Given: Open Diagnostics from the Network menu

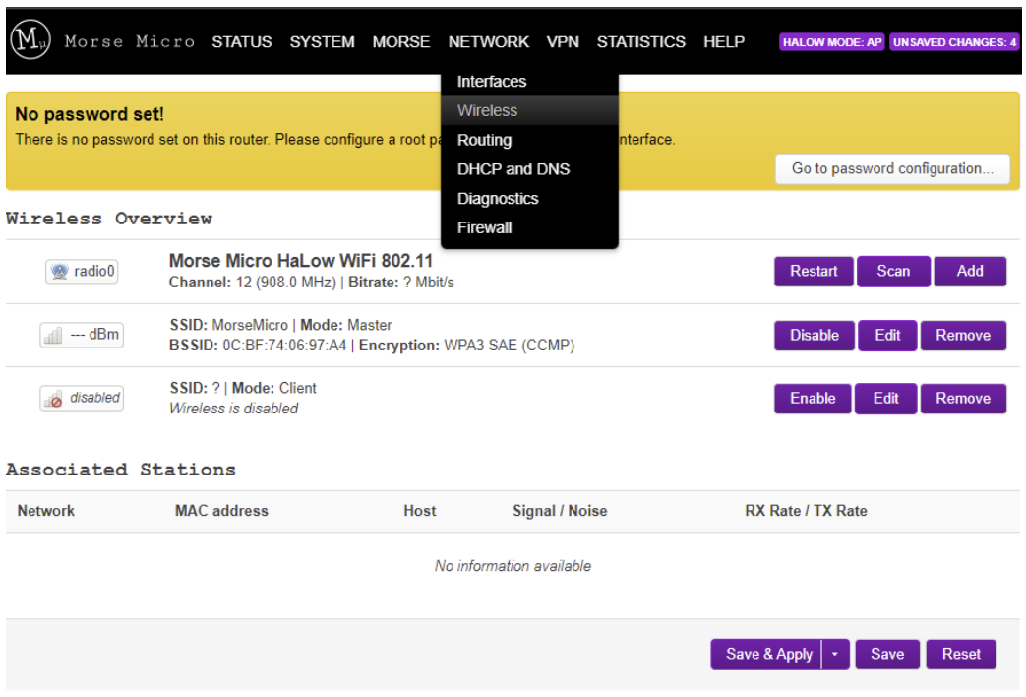Looking at the screenshot, I should click(x=498, y=199).
